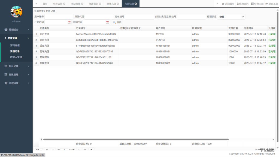Click the 修改密码 lock link in top-right bar
The height and width of the screenshot is (157, 279).
point(242,4)
